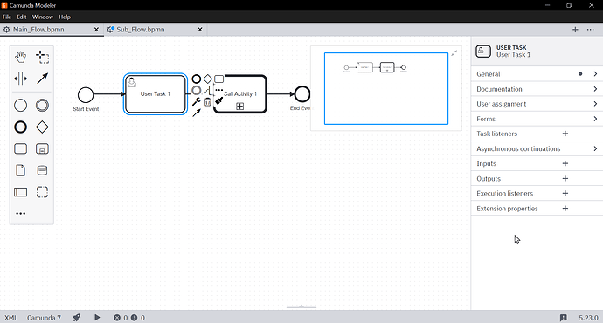The image size is (603, 323).
Task: Expand the User assignment section
Action: point(537,104)
